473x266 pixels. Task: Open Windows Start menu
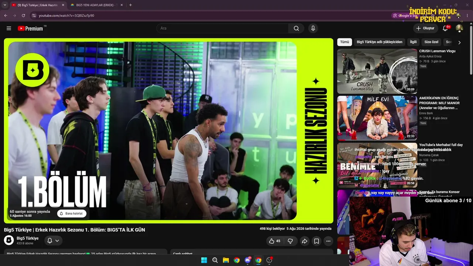point(204,260)
